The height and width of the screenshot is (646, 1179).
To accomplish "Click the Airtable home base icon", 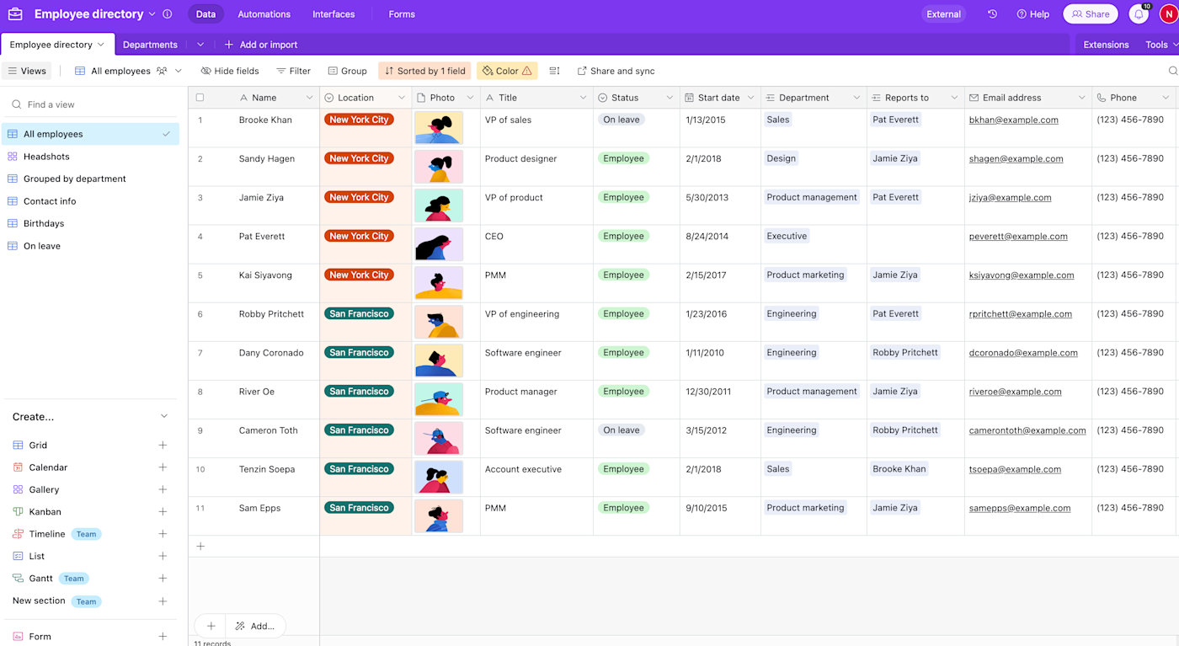I will point(15,14).
